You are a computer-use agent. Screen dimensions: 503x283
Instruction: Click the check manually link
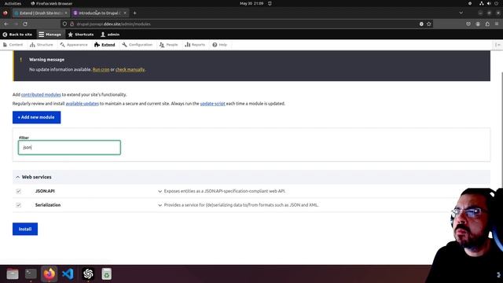[x=130, y=70]
